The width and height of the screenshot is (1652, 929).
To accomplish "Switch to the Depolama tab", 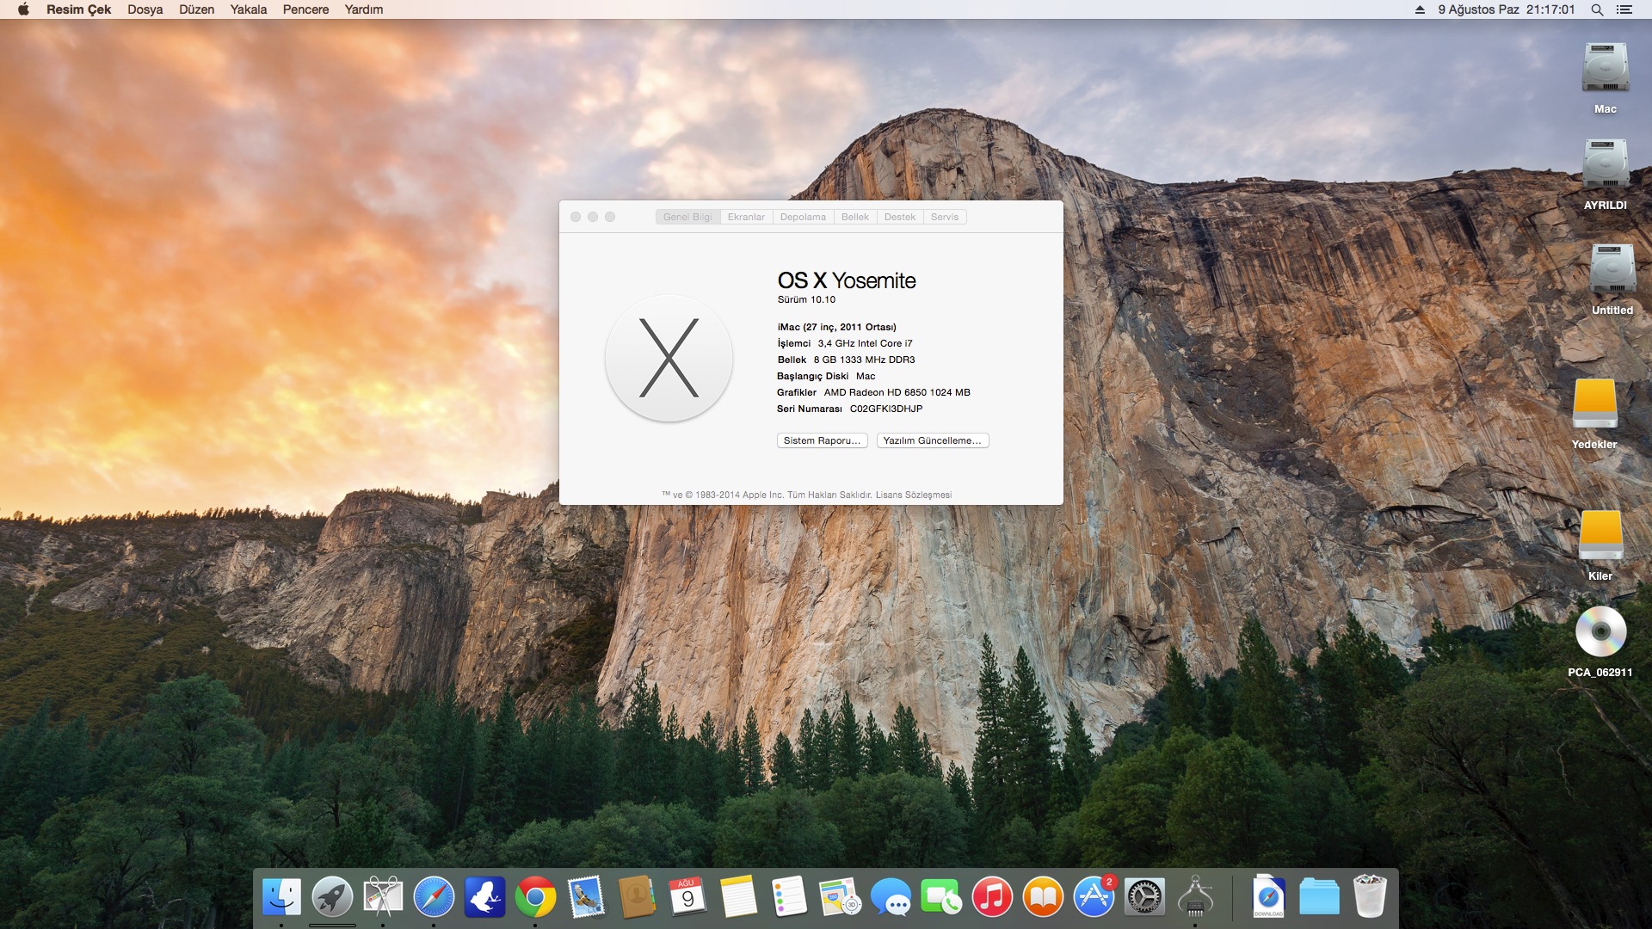I will 803,217.
